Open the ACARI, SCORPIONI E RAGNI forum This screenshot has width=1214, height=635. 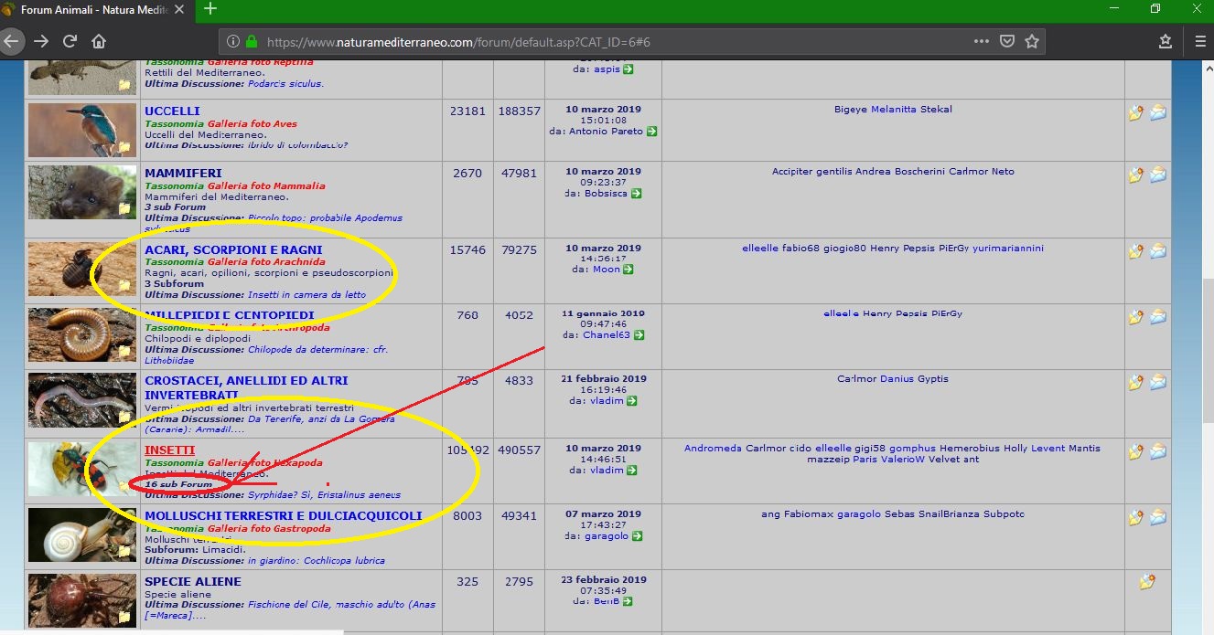click(x=233, y=249)
